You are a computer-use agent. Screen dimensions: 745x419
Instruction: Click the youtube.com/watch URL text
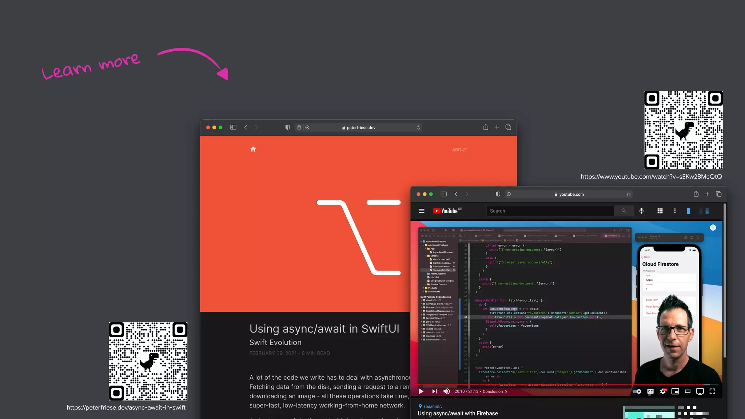(x=651, y=177)
